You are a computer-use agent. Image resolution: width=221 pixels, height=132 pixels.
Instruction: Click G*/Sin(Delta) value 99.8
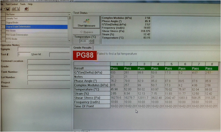pyautogui.click(x=144, y=73)
